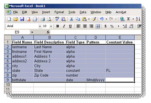The height and width of the screenshot is (103, 151).
Task: Click the E-mail icon
Action: (x=35, y=19)
